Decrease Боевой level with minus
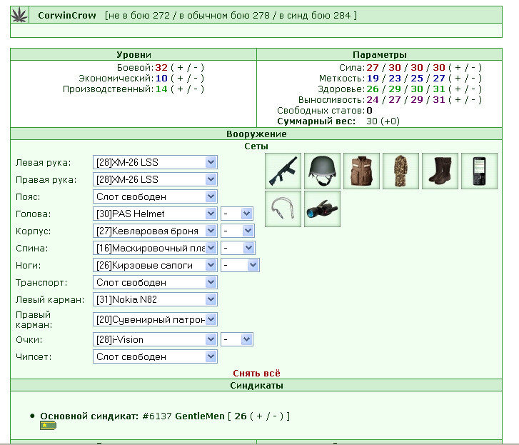Image resolution: width=519 pixels, height=445 pixels. 196,68
